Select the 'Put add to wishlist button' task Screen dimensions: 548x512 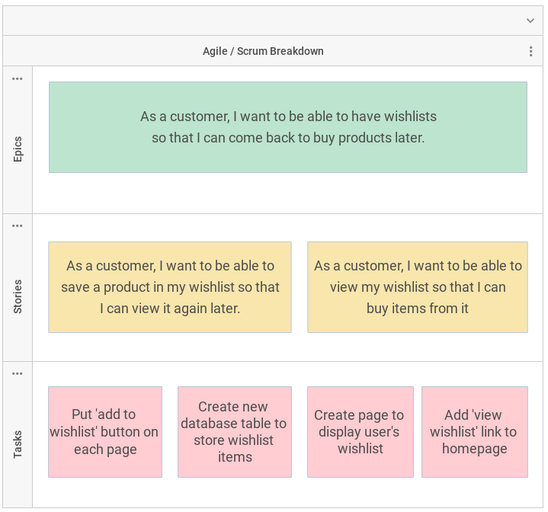coord(105,432)
